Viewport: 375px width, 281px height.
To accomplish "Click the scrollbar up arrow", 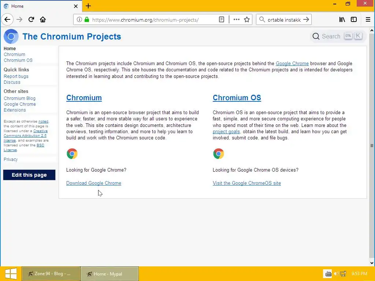I will [x=372, y=30].
